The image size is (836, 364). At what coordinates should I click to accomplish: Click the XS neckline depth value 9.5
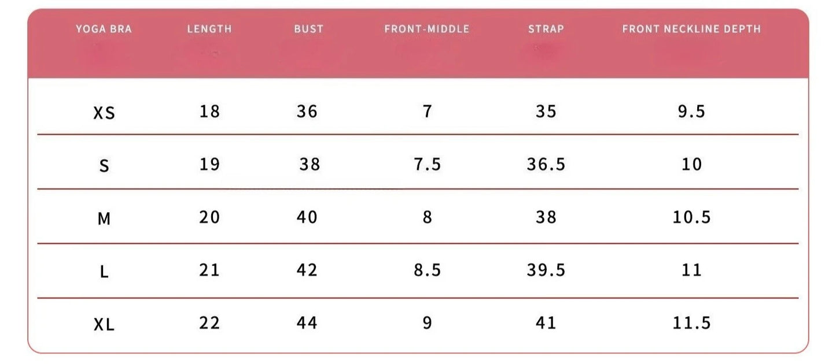pos(691,111)
